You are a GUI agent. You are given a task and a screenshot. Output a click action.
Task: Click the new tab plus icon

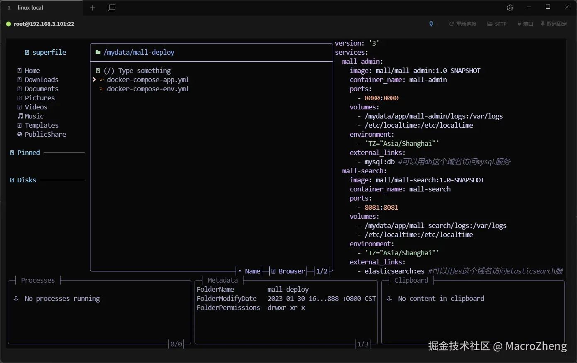coord(93,8)
